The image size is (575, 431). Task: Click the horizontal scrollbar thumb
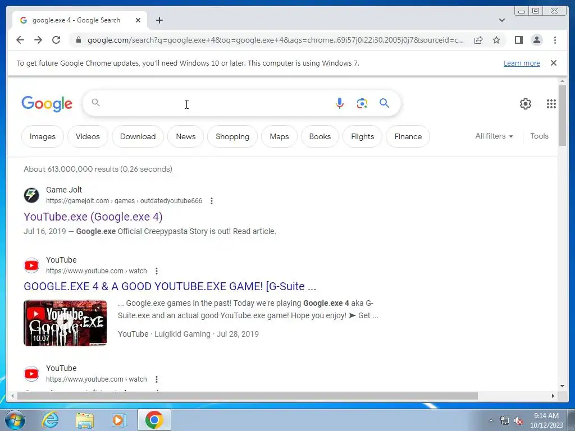[248, 396]
